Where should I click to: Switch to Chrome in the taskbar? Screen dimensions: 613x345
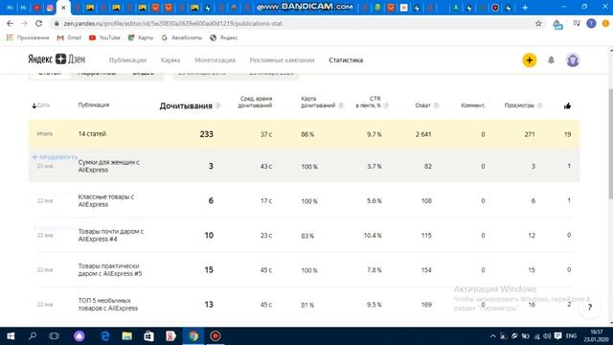(193, 336)
